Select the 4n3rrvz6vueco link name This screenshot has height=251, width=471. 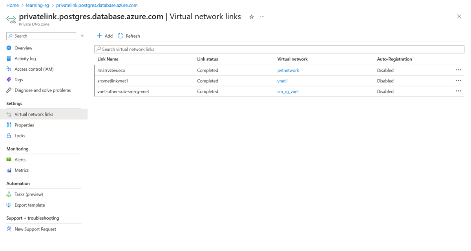(111, 70)
